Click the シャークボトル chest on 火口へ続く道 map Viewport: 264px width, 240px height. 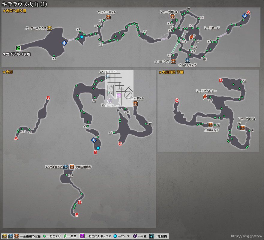[172, 17]
